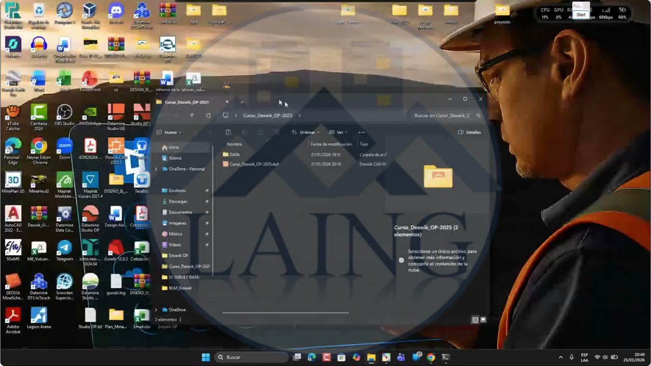Open the Discord desktop shortcut
Screen dimensions: 651x366
(x=116, y=14)
